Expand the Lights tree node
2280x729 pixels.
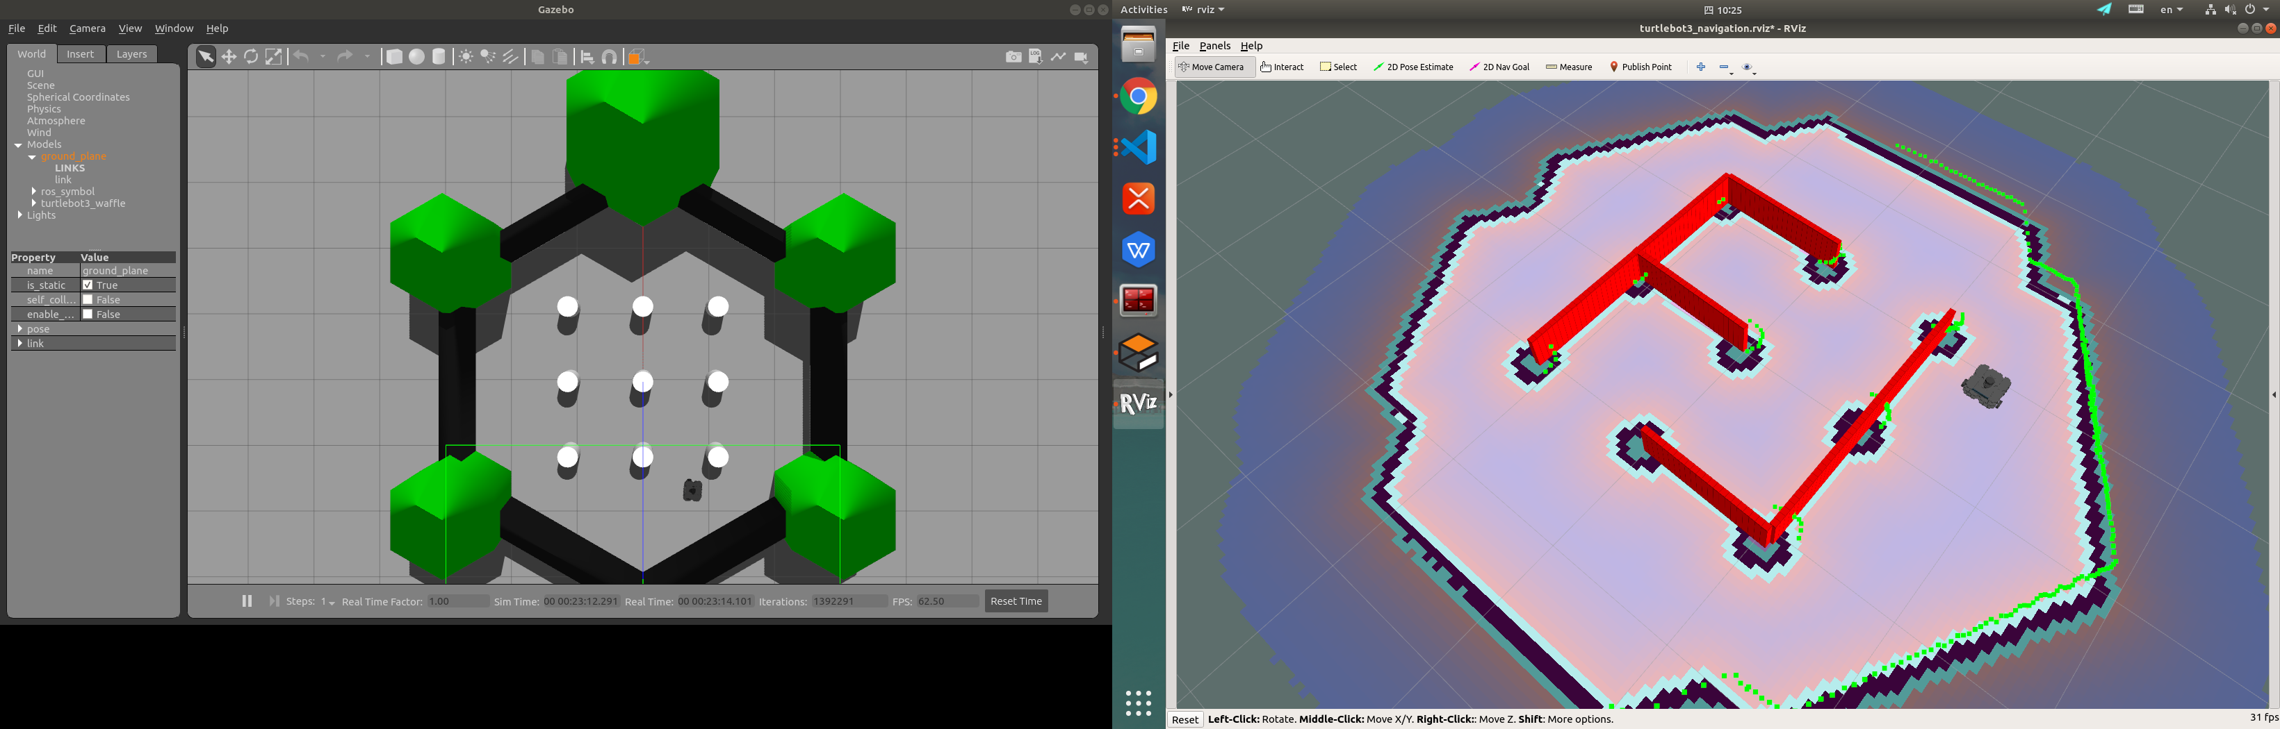pos(19,215)
